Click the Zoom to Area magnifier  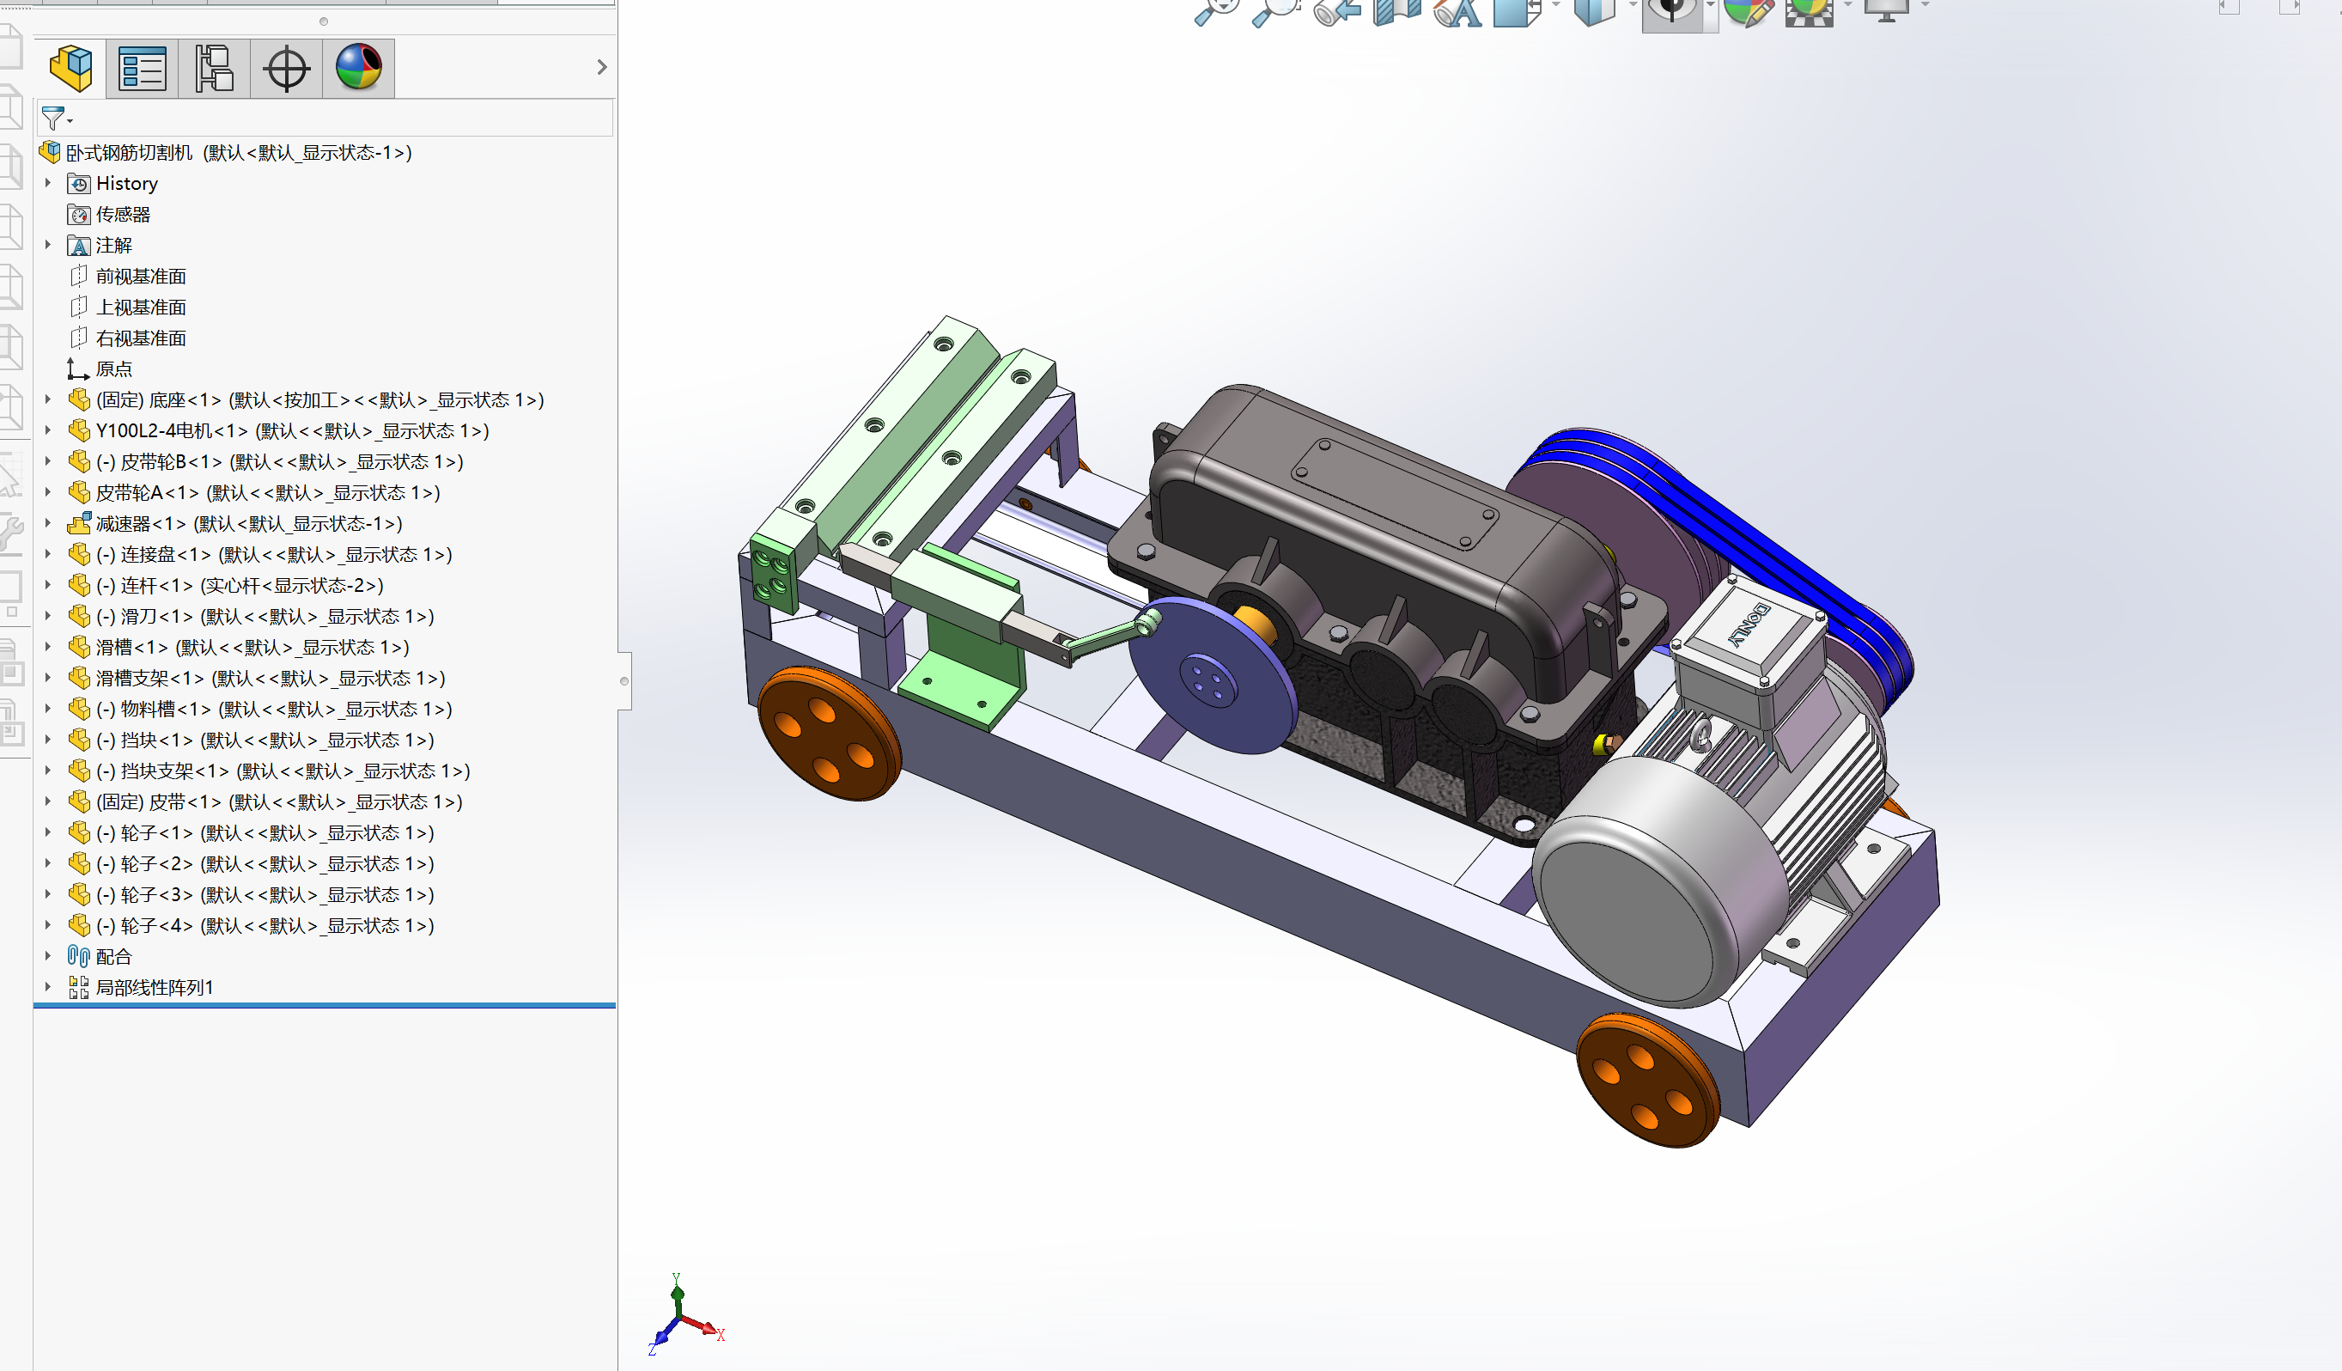point(1275,11)
